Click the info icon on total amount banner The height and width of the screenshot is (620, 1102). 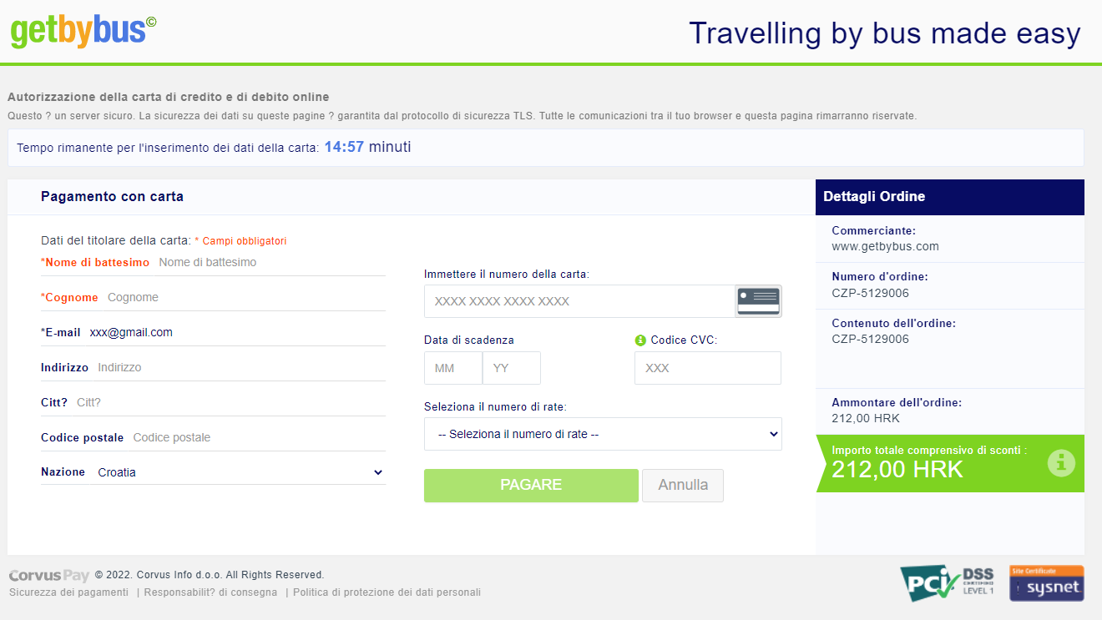[x=1061, y=462]
